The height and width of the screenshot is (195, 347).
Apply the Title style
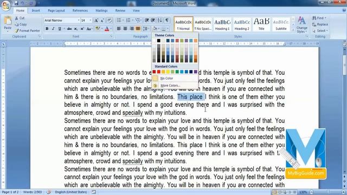pos(261,24)
